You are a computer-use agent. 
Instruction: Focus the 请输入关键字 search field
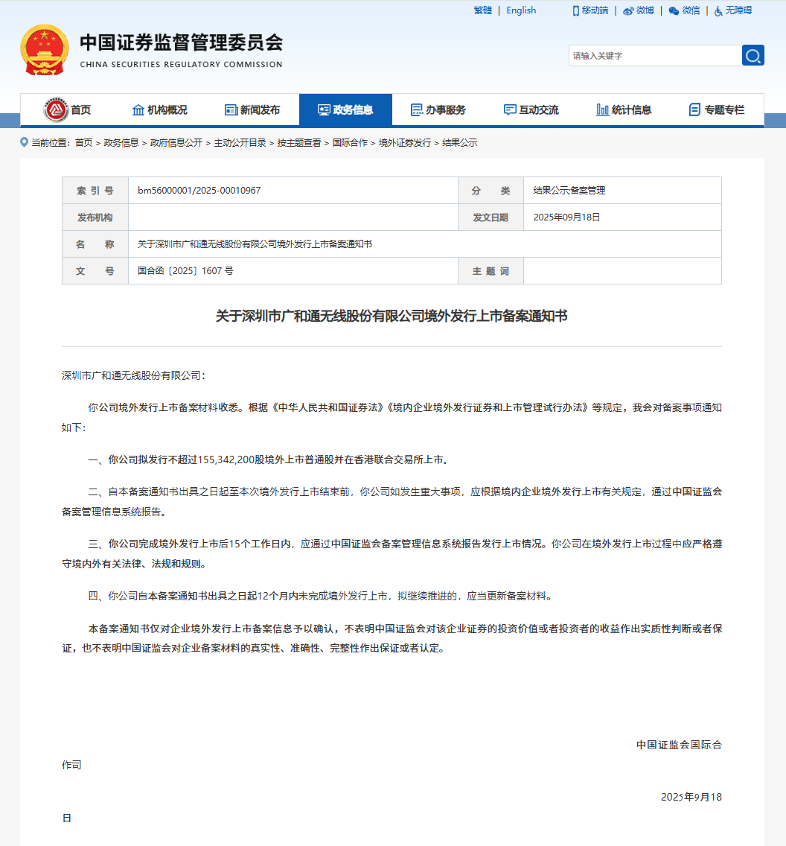click(655, 56)
